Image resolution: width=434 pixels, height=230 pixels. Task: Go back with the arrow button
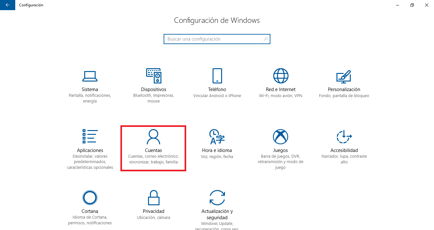8,5
